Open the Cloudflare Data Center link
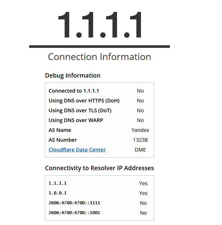Screen dimensions: 222x225 (x=77, y=150)
